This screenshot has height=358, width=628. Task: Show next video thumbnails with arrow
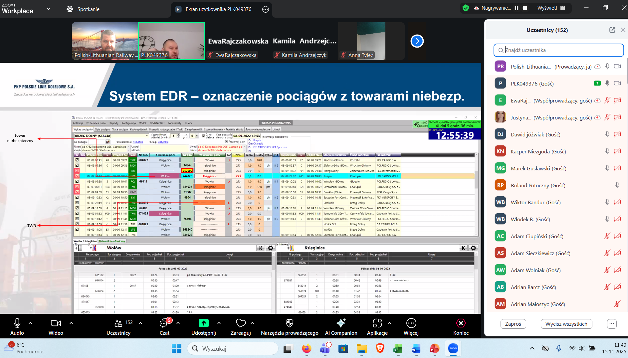(x=417, y=41)
